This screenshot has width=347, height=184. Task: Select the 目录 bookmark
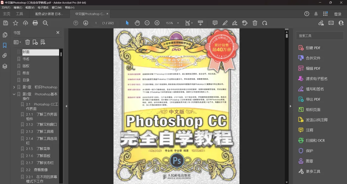pos(26,80)
